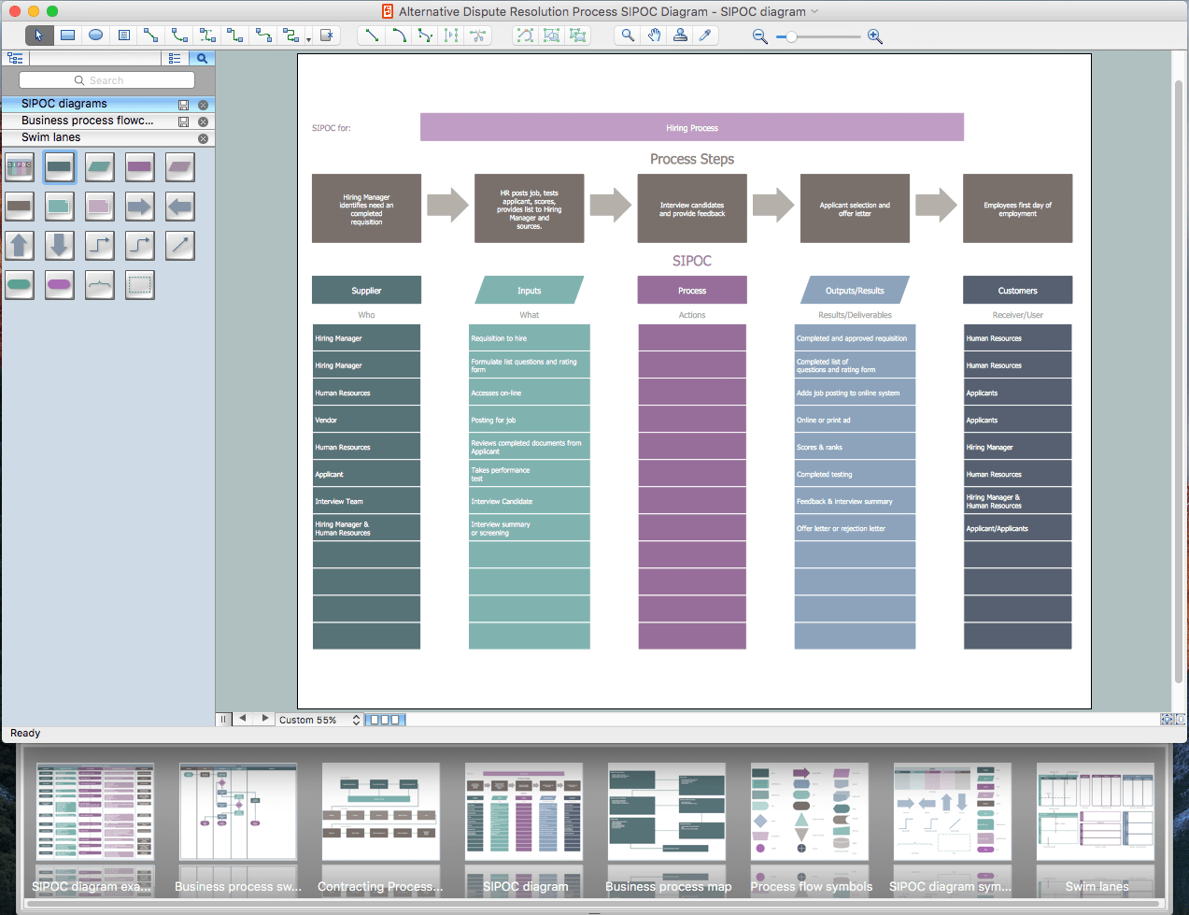
Task: Click the 'Requisition to hire' cell
Action: [x=530, y=337]
